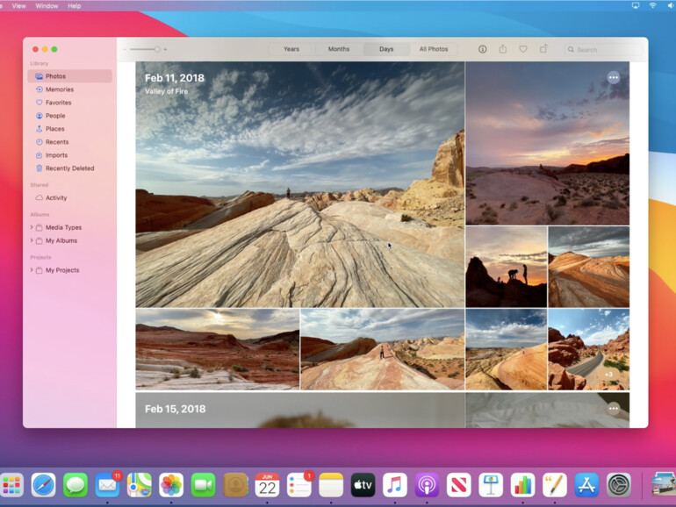This screenshot has width=676, height=507.
Task: Click the rotate icon in toolbar
Action: 543,49
